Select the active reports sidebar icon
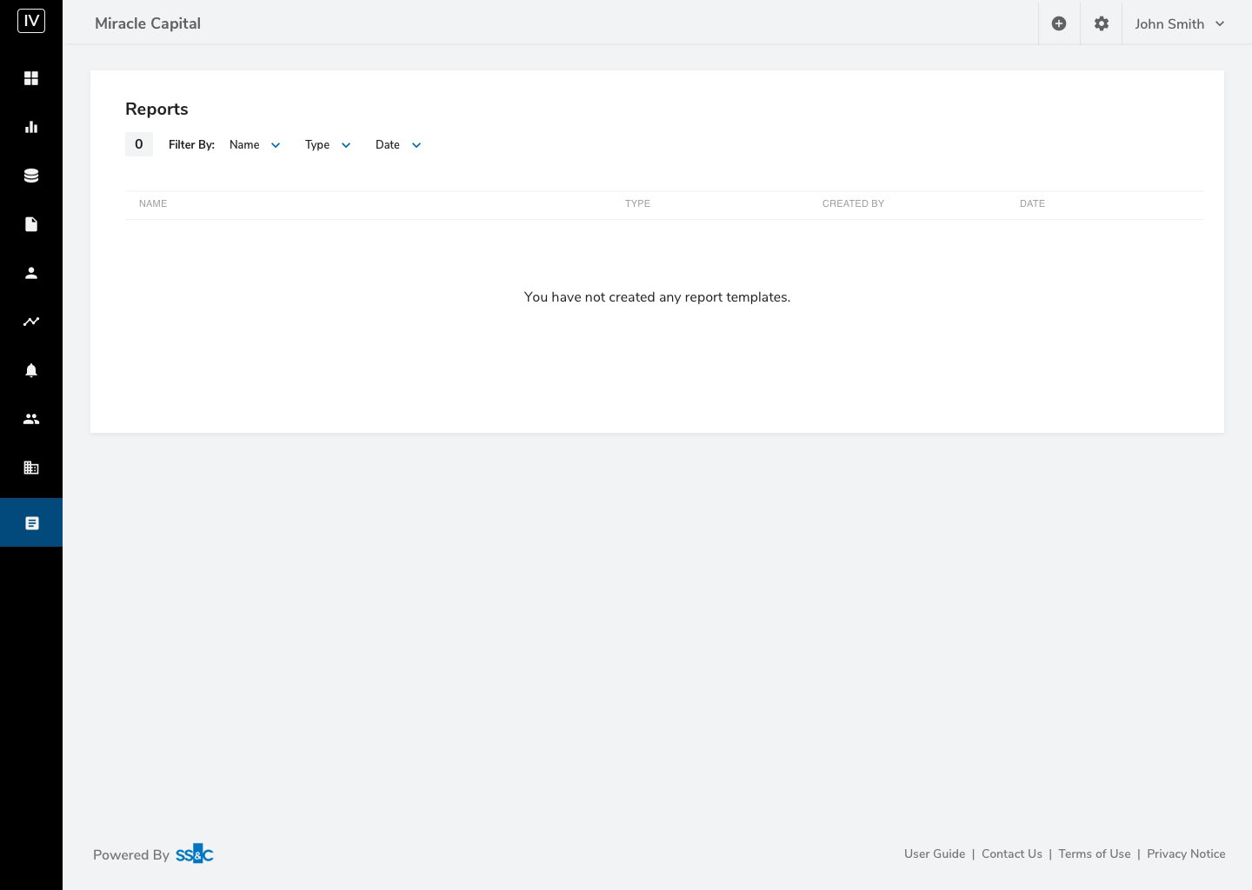 coord(31,522)
